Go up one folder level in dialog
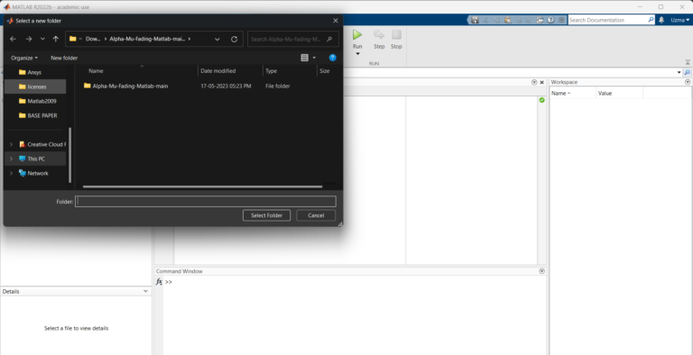The height and width of the screenshot is (355, 693). coord(56,39)
